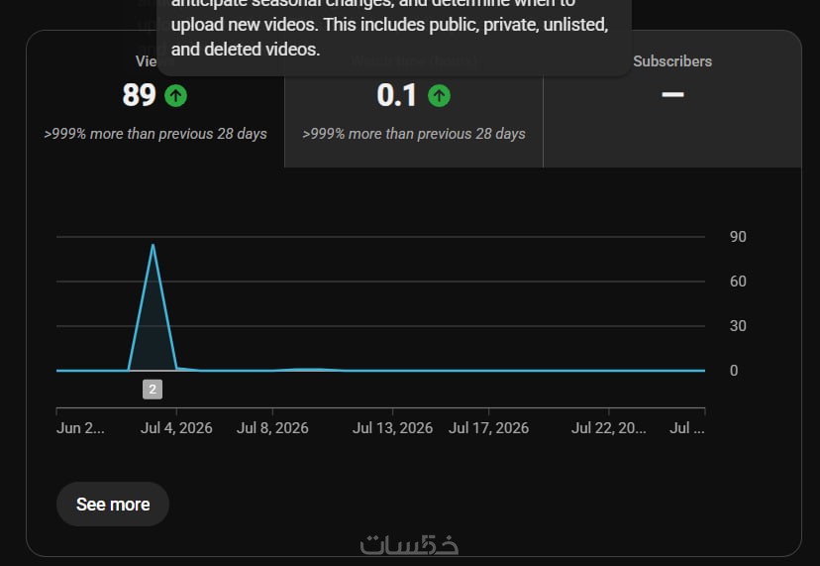Image resolution: width=820 pixels, height=566 pixels.
Task: Click the y-axis value 60
Action: pyautogui.click(x=738, y=282)
